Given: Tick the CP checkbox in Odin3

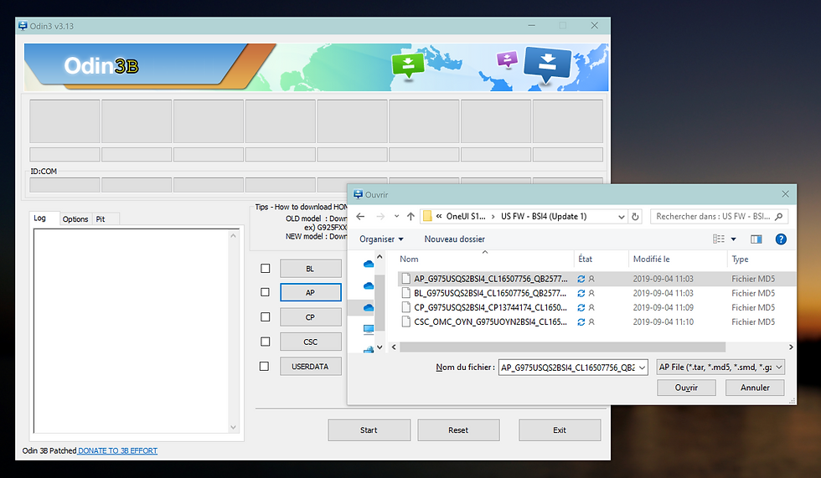Looking at the screenshot, I should tap(266, 317).
